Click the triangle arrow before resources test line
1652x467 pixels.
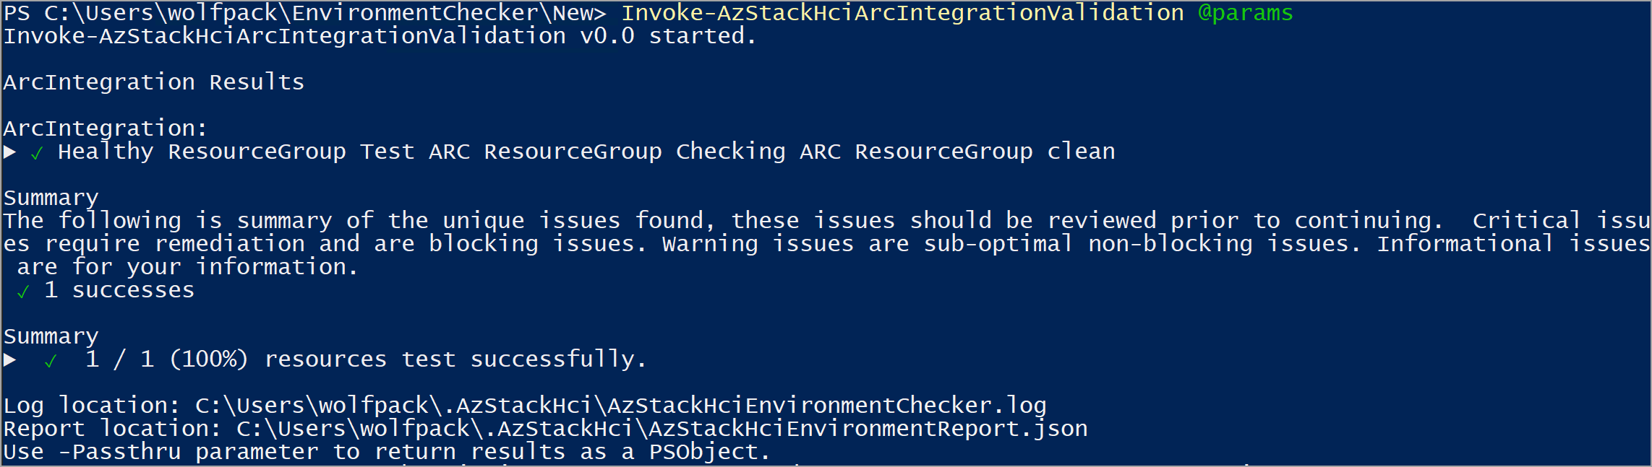coord(10,359)
